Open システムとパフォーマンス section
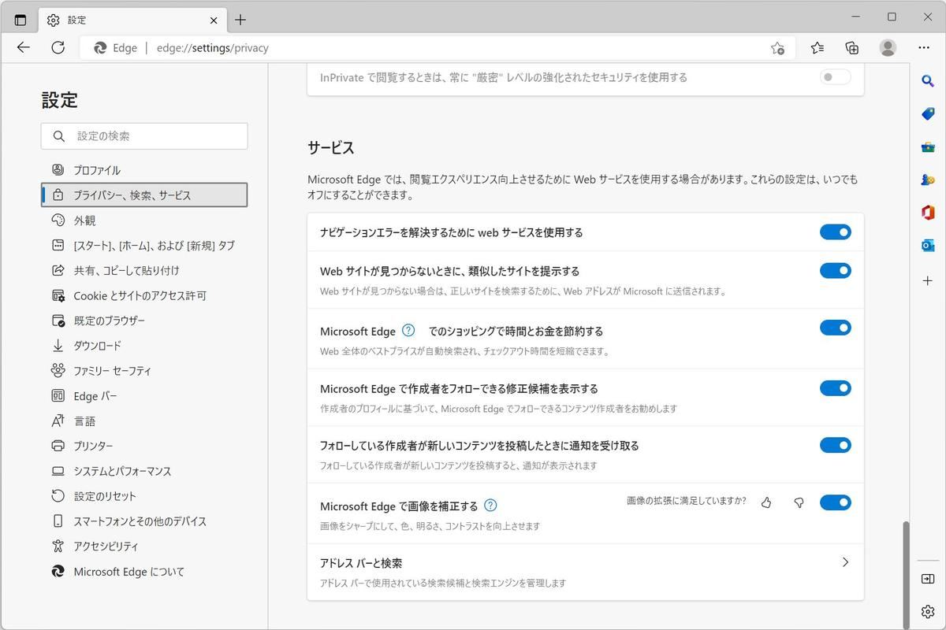This screenshot has width=946, height=630. (144, 471)
